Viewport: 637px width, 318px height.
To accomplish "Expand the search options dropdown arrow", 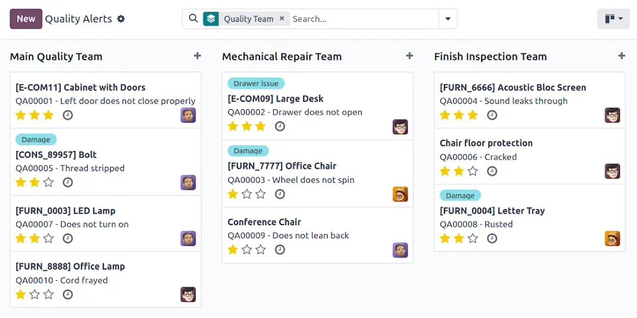I will point(448,19).
